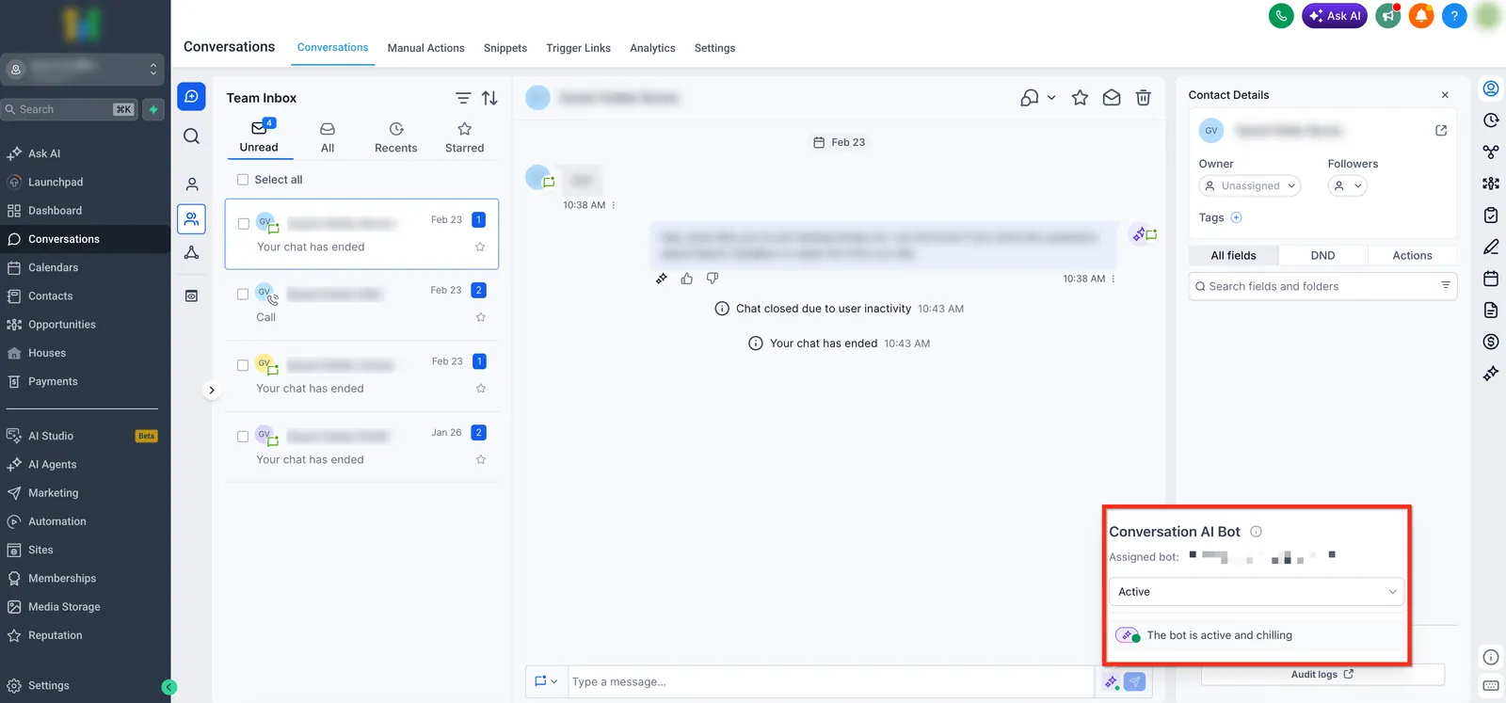The width and height of the screenshot is (1506, 703).
Task: Open contact in new window icon
Action: tap(1441, 131)
